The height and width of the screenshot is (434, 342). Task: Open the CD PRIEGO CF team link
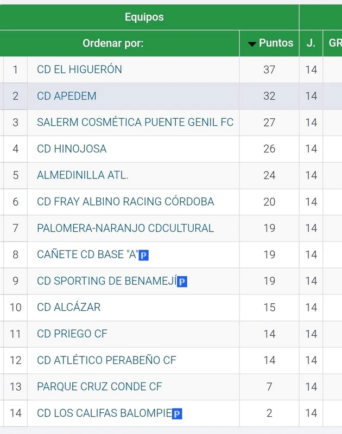tap(72, 334)
